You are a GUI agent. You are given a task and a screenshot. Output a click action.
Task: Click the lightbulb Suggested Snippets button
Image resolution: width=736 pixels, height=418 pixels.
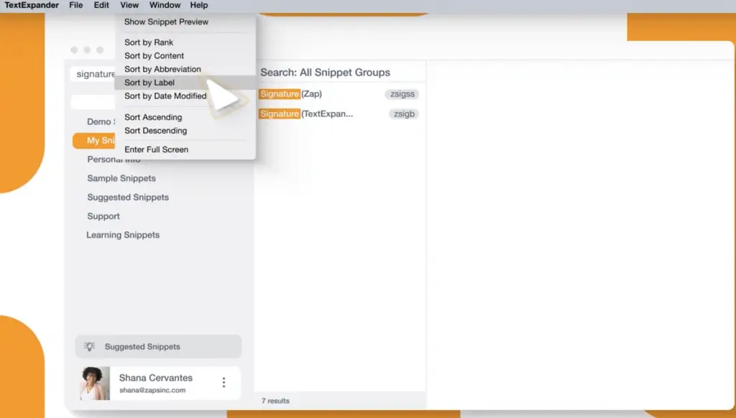click(158, 347)
